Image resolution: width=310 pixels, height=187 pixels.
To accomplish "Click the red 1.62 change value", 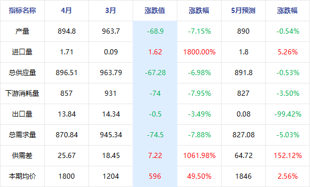I will coord(155,52).
